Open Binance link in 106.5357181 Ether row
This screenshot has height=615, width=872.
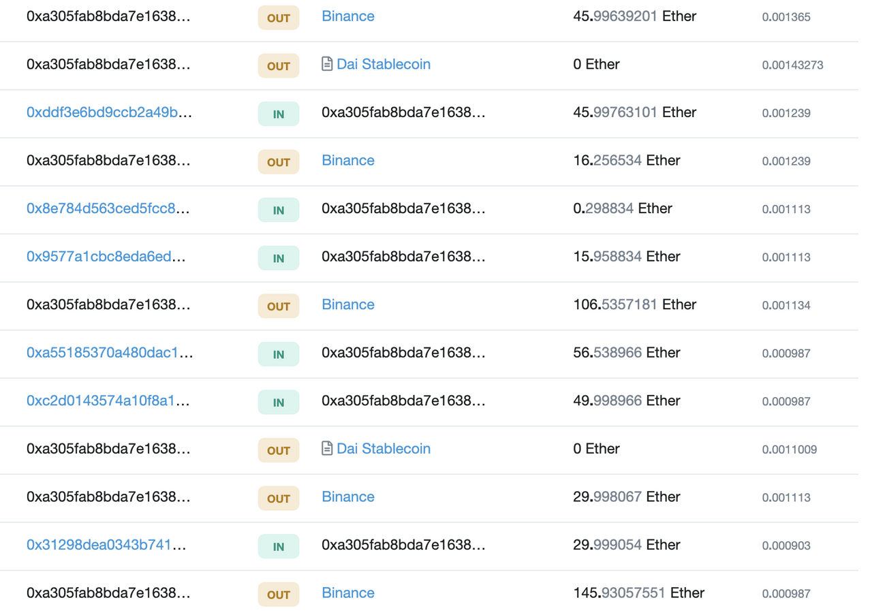pyautogui.click(x=348, y=304)
